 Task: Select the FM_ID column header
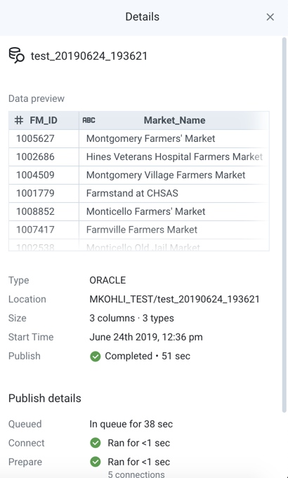[44, 121]
